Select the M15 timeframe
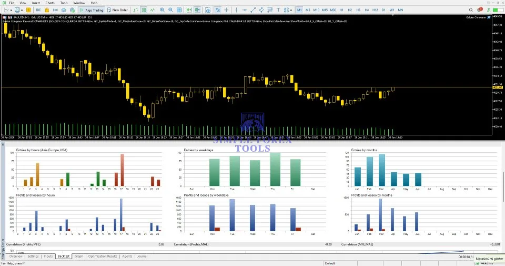This screenshot has width=505, height=266. coord(325,10)
